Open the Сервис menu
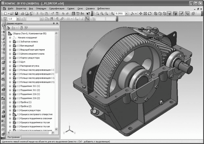 click(71, 8)
